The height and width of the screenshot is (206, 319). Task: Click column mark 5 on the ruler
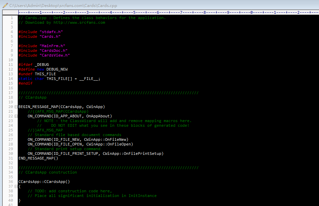point(134,12)
